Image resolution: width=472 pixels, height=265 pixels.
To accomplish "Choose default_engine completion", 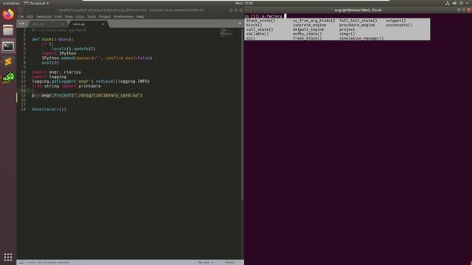I will (x=308, y=29).
